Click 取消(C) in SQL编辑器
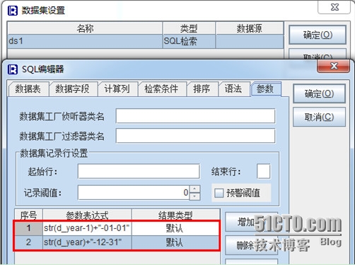 tap(319, 117)
